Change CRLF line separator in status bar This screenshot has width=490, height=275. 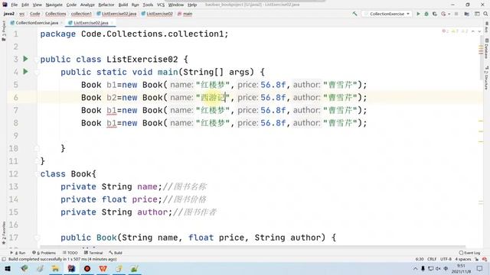(x=432, y=259)
